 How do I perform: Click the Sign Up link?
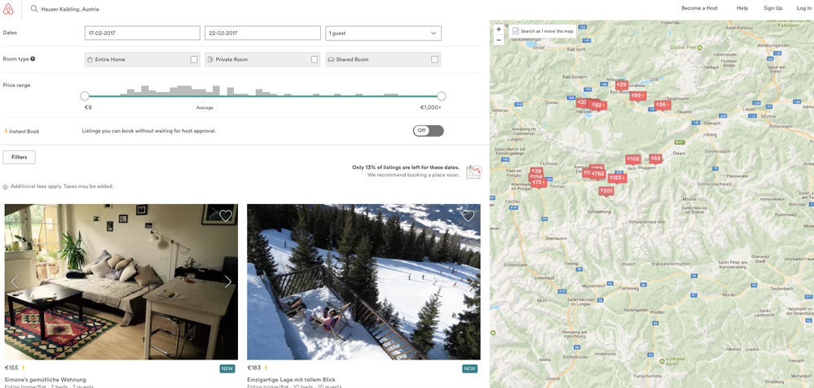[772, 8]
